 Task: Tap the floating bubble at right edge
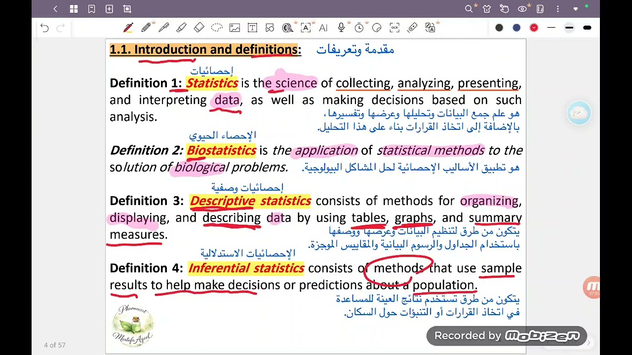point(579,113)
